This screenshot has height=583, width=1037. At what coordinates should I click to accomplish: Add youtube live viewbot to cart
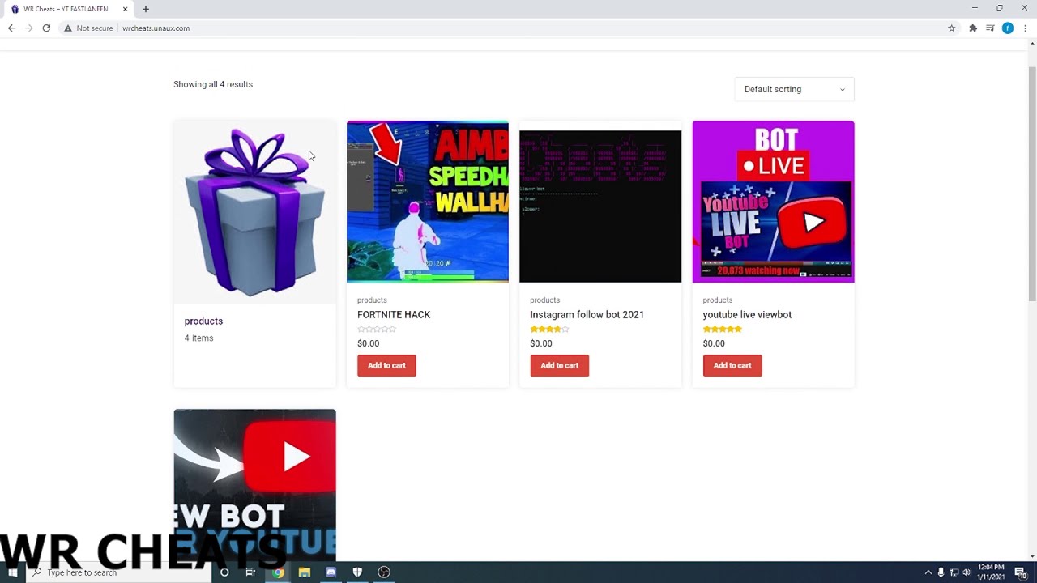coord(732,365)
